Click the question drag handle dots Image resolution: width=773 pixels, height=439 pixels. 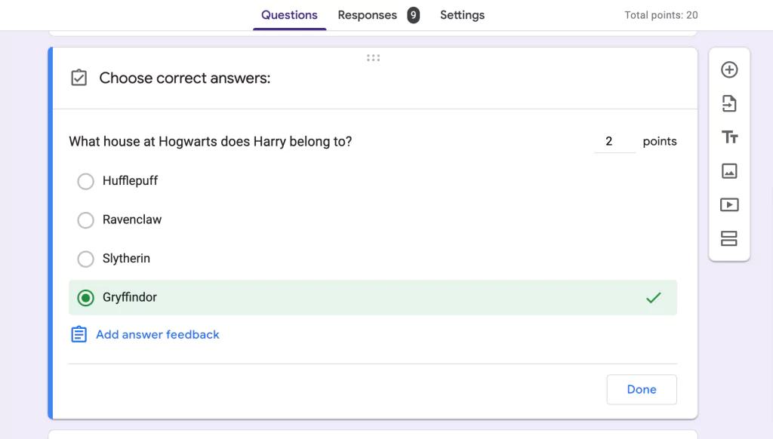pos(373,57)
